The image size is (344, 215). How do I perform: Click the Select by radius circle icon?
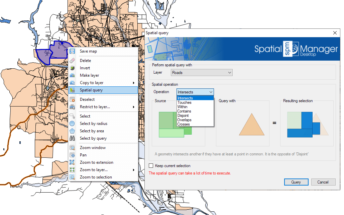(72, 124)
